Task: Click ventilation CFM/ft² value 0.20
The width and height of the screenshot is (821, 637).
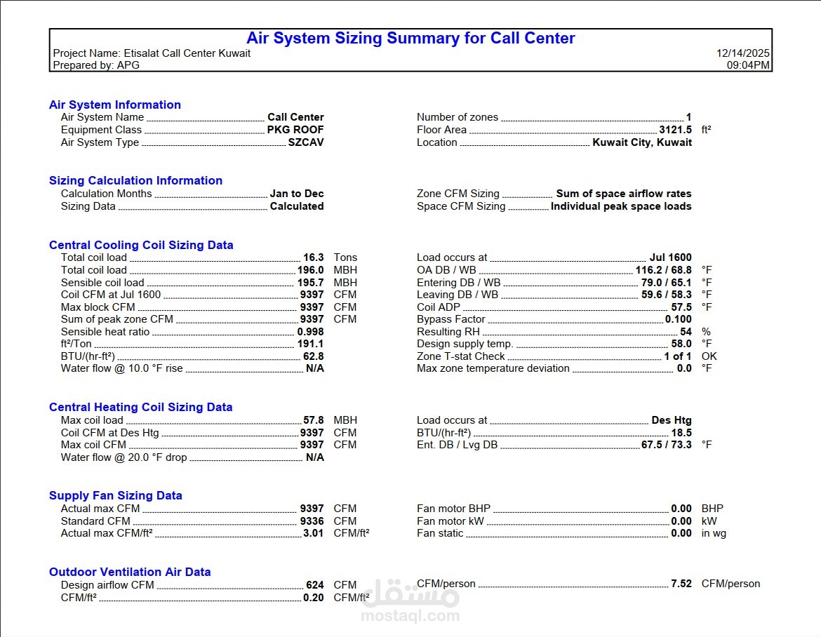Action: coord(314,598)
